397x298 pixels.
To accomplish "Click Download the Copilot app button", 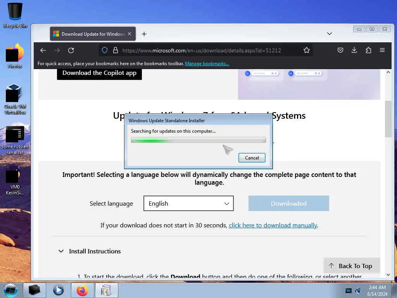I will point(99,73).
